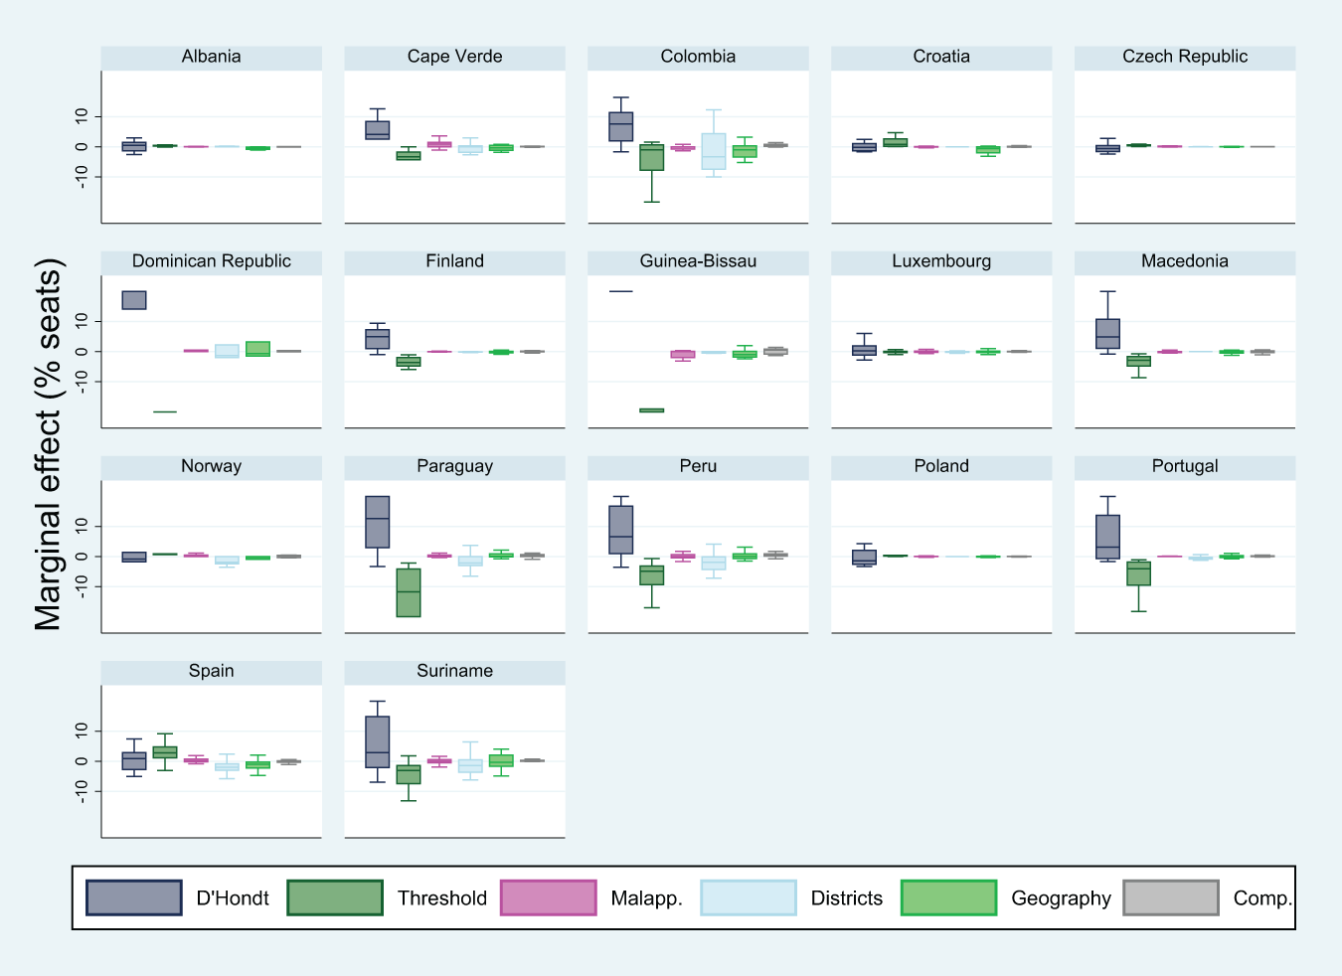Click the Threshold legend green swatch
Screen dimensions: 1342x976
point(335,897)
